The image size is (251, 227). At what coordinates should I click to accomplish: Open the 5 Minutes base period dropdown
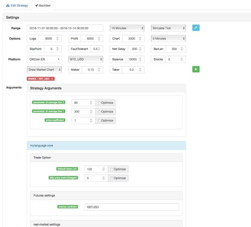tap(168, 38)
